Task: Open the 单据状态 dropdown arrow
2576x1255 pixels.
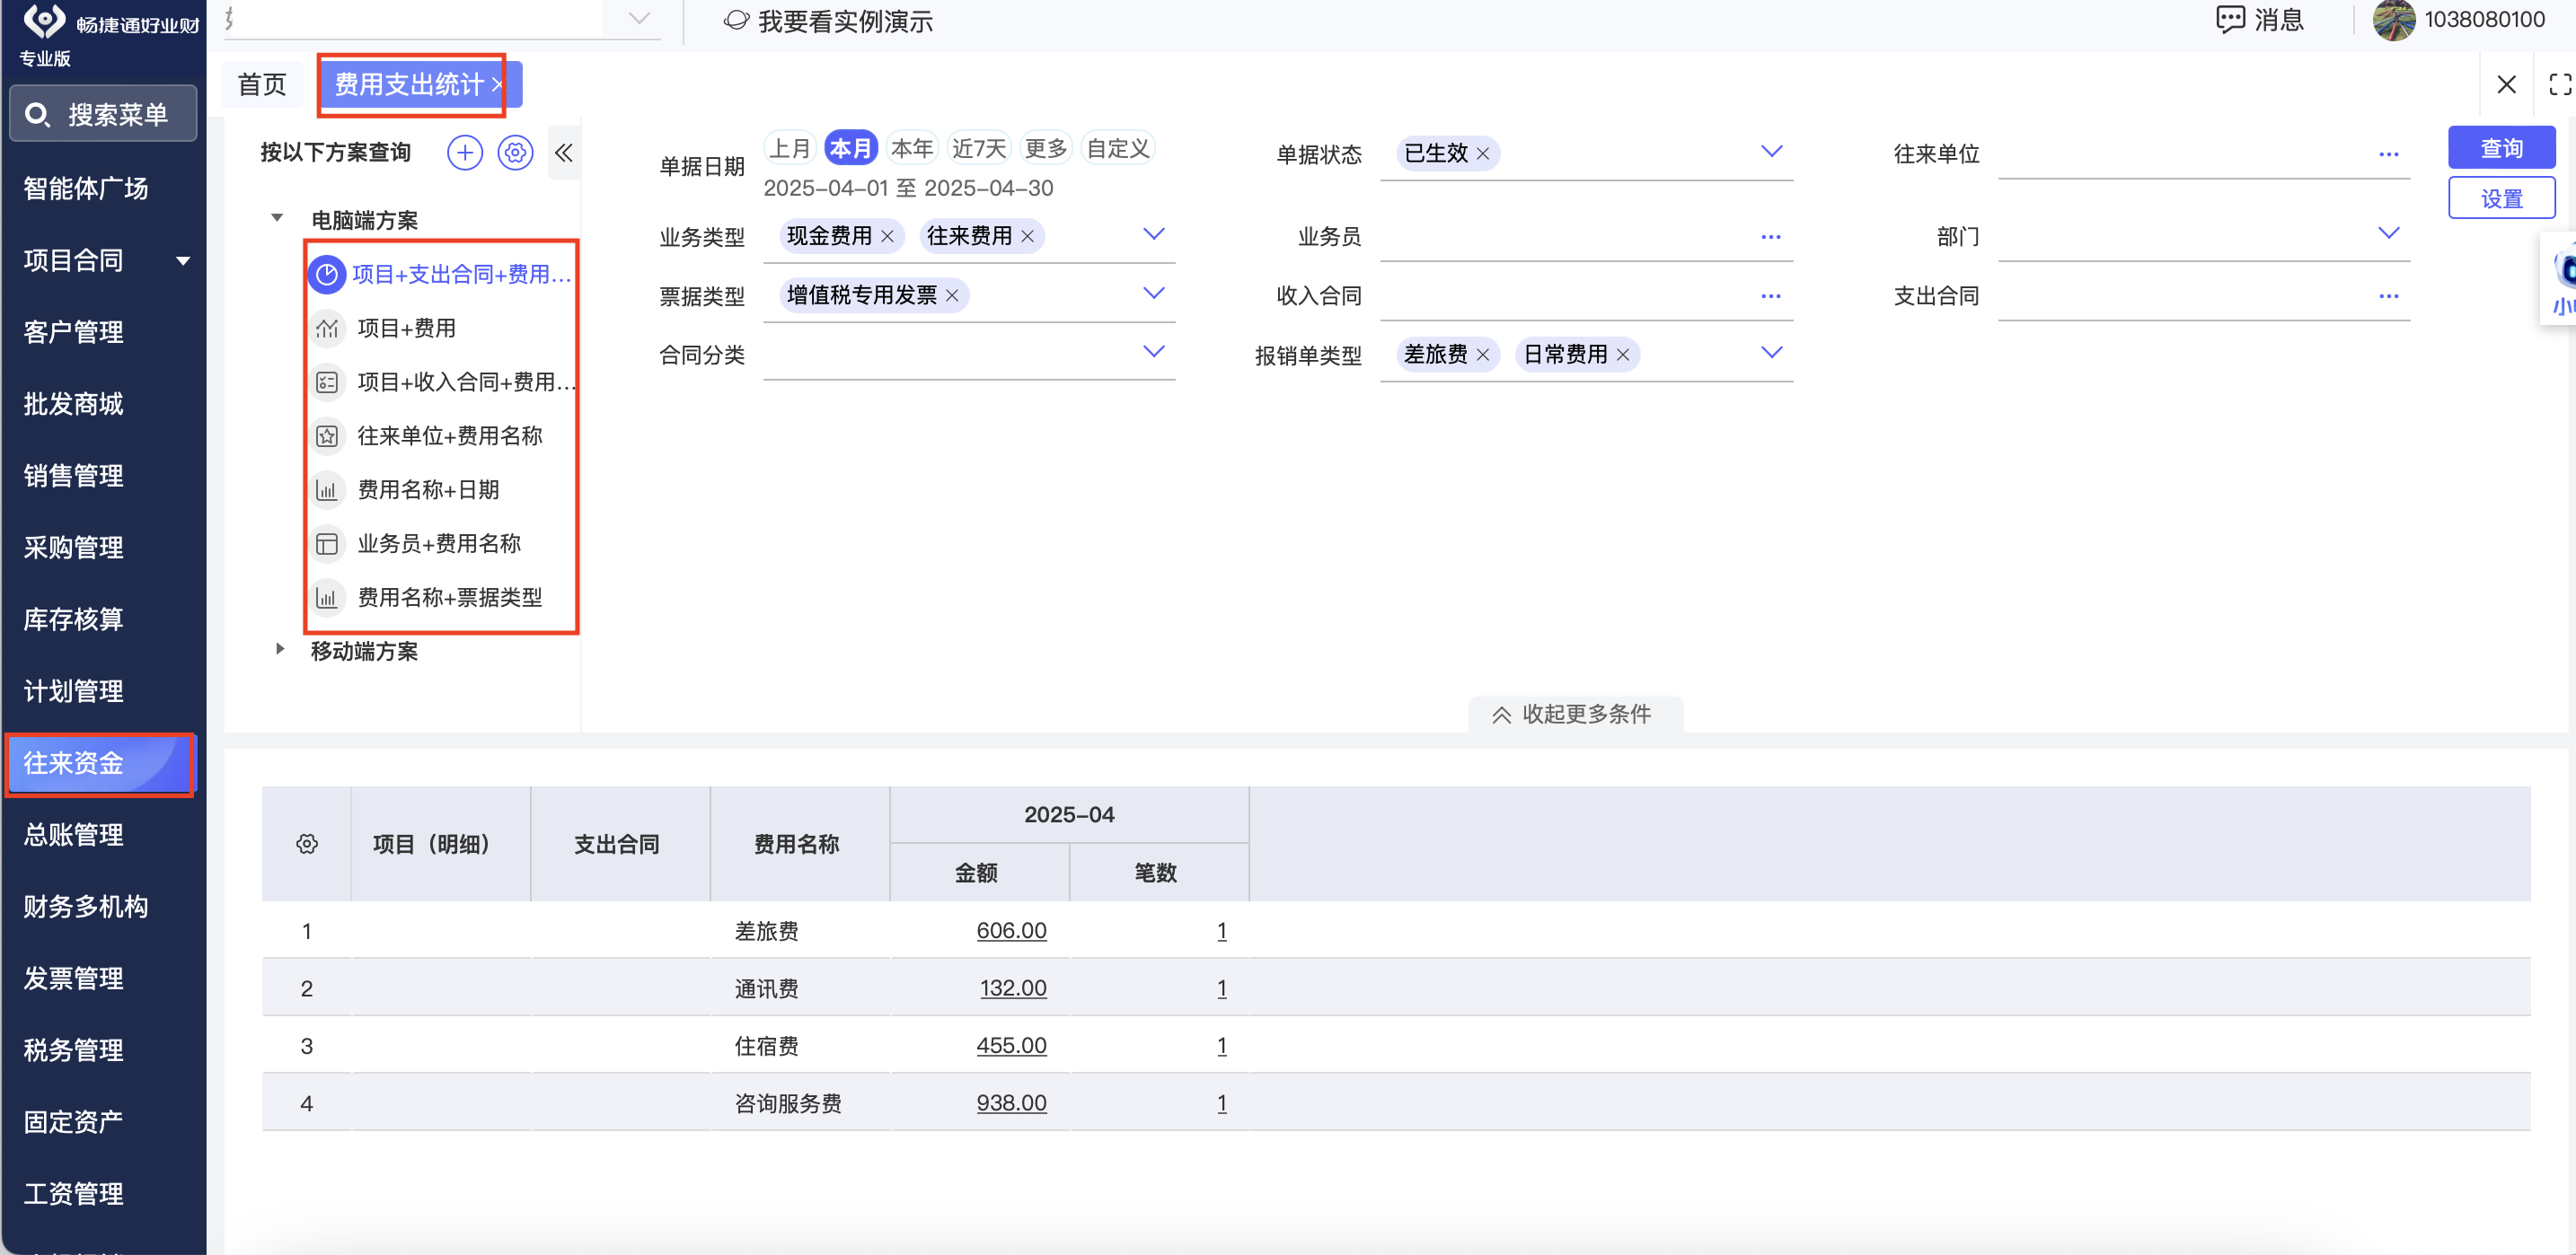Action: click(1771, 152)
